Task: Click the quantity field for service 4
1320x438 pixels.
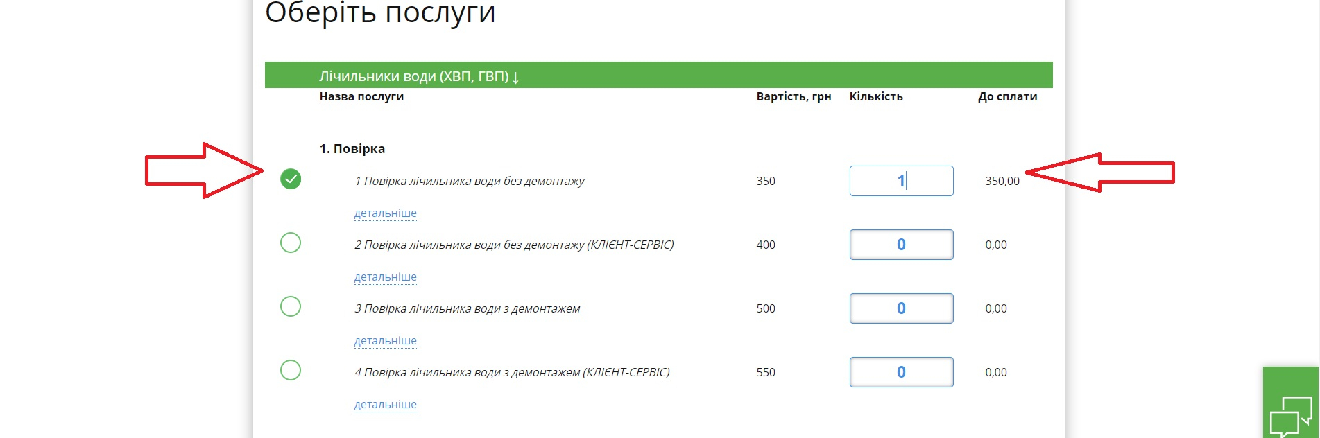Action: pyautogui.click(x=901, y=372)
